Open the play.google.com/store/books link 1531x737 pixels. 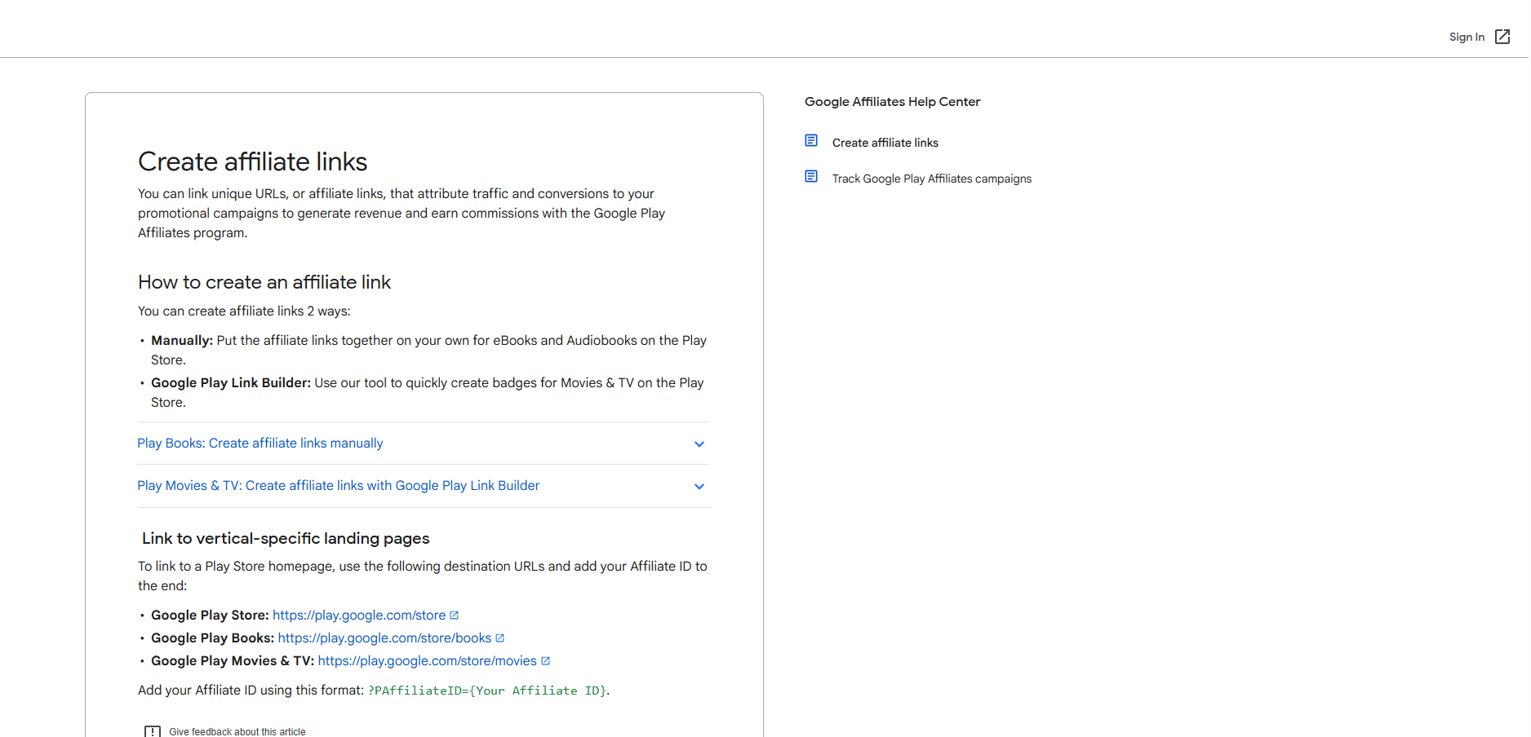[x=384, y=638]
